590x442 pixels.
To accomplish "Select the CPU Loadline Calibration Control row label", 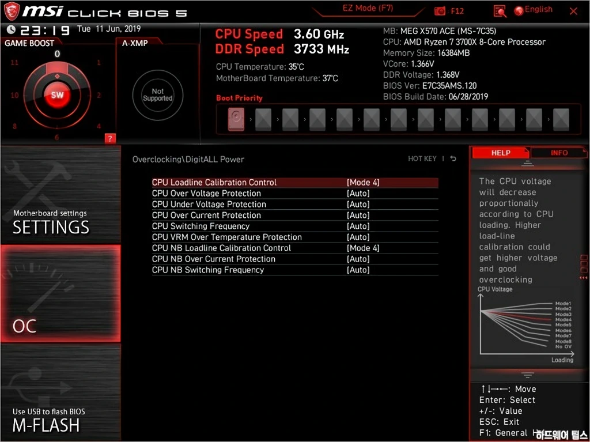I will (x=214, y=183).
